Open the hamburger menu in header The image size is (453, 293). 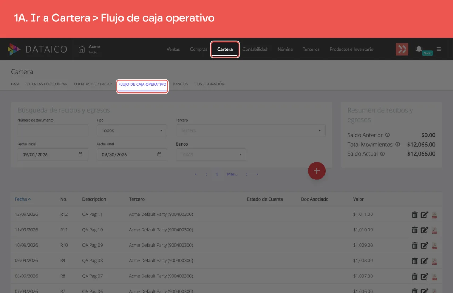439,49
